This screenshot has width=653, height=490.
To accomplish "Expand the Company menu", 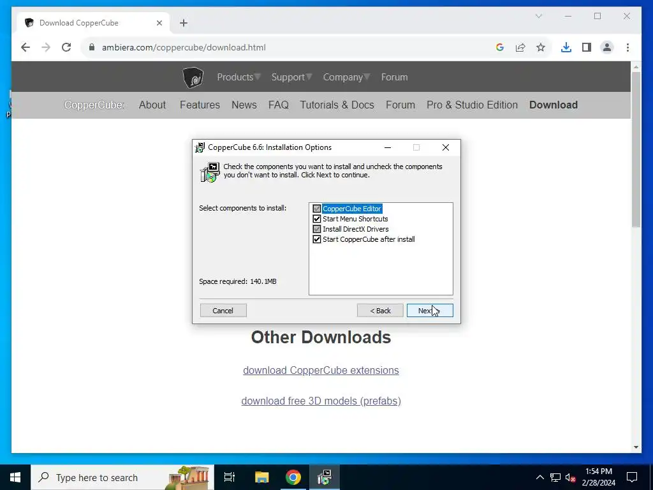I will (x=346, y=77).
